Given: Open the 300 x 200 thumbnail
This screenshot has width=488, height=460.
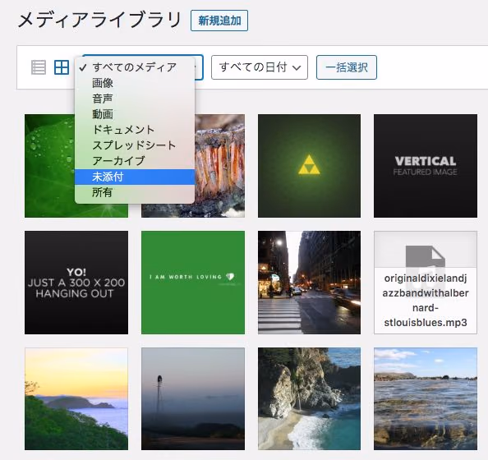Looking at the screenshot, I should pyautogui.click(x=76, y=283).
